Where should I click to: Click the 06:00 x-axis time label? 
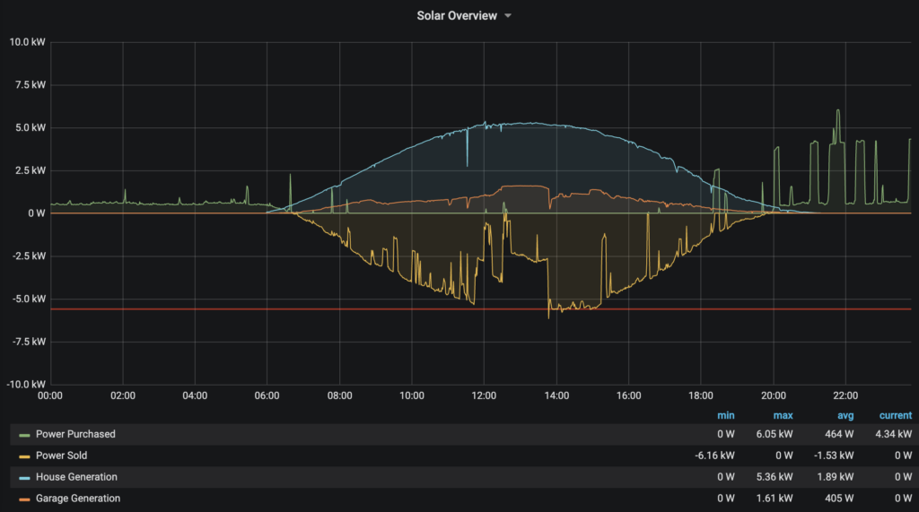point(267,396)
